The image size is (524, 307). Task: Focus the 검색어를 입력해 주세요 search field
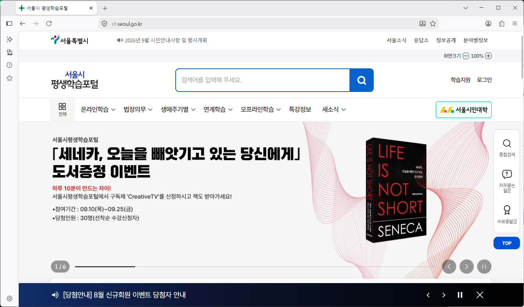tap(263, 80)
